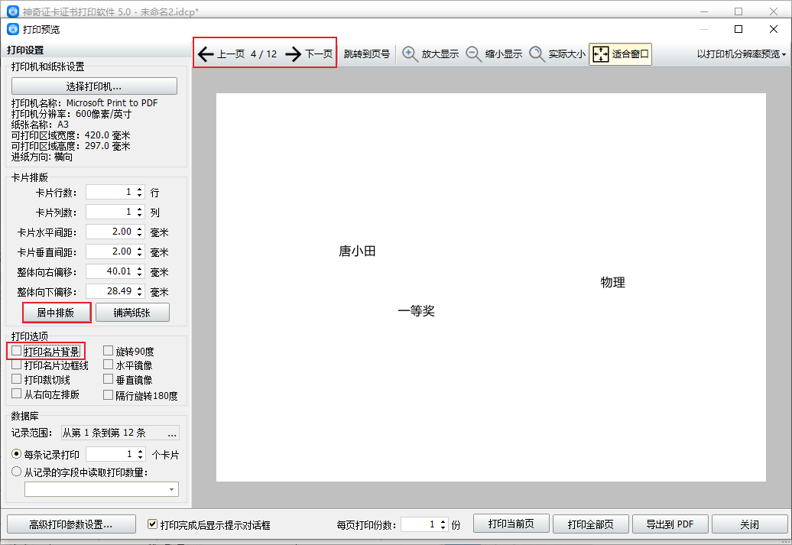Show actual size with magnifier icon

point(537,54)
